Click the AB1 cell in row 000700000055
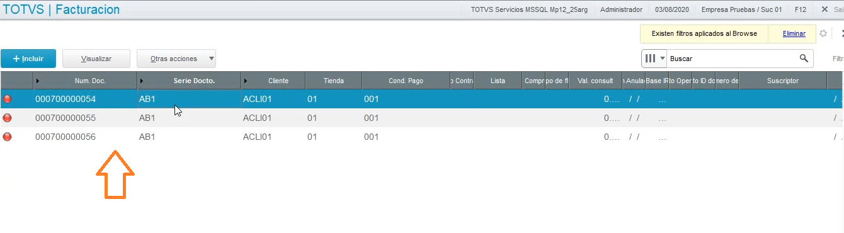The height and width of the screenshot is (233, 844). [x=147, y=118]
